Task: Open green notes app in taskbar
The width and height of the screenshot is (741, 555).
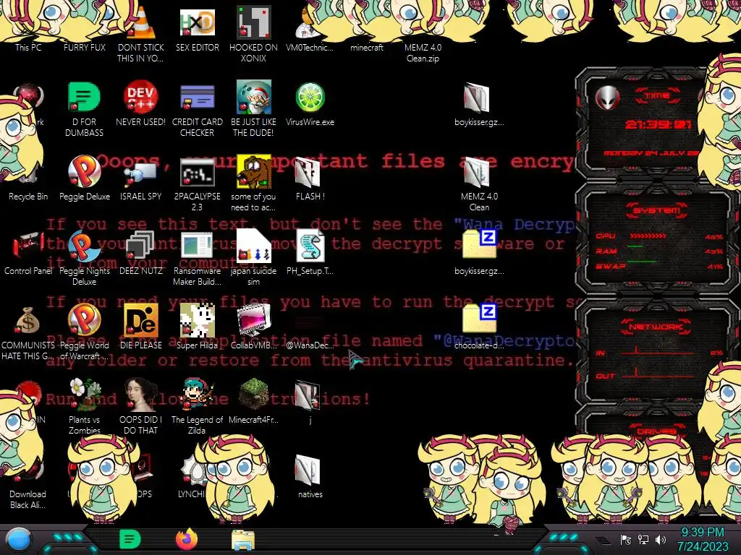Action: (x=130, y=539)
